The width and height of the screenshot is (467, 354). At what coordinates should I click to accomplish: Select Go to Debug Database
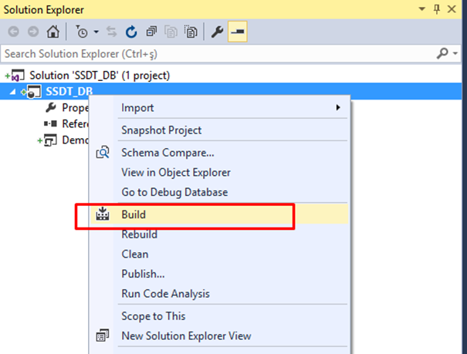(x=219, y=192)
